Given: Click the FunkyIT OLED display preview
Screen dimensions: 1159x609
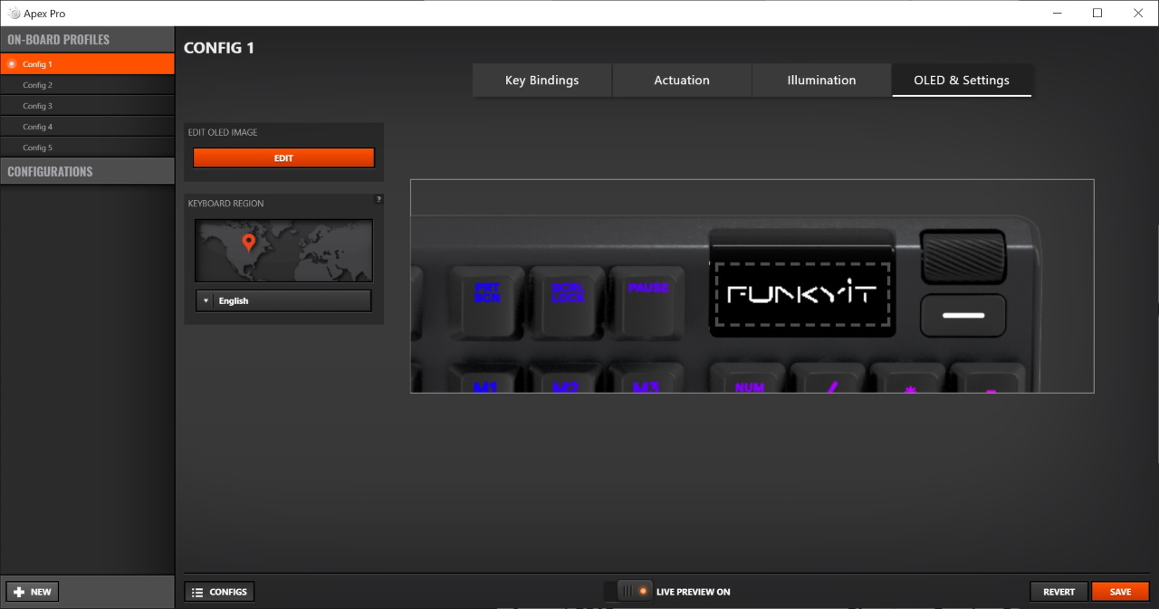Looking at the screenshot, I should tap(802, 294).
